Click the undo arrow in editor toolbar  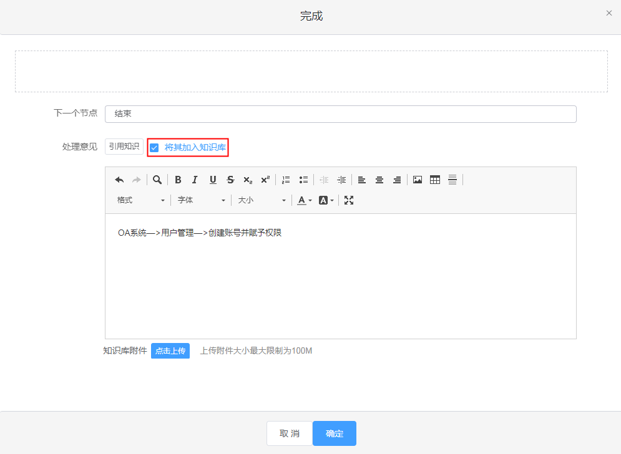(119, 180)
